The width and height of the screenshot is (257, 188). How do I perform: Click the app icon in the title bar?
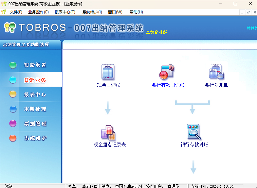[x=4, y=4]
